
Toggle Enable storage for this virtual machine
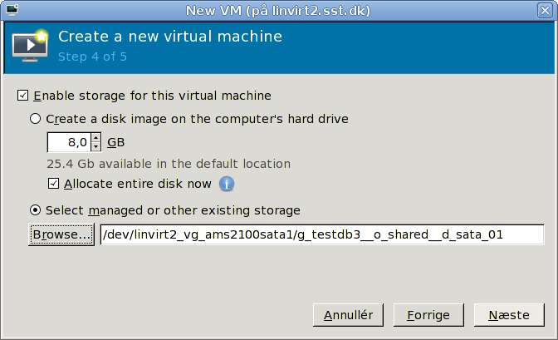22,96
